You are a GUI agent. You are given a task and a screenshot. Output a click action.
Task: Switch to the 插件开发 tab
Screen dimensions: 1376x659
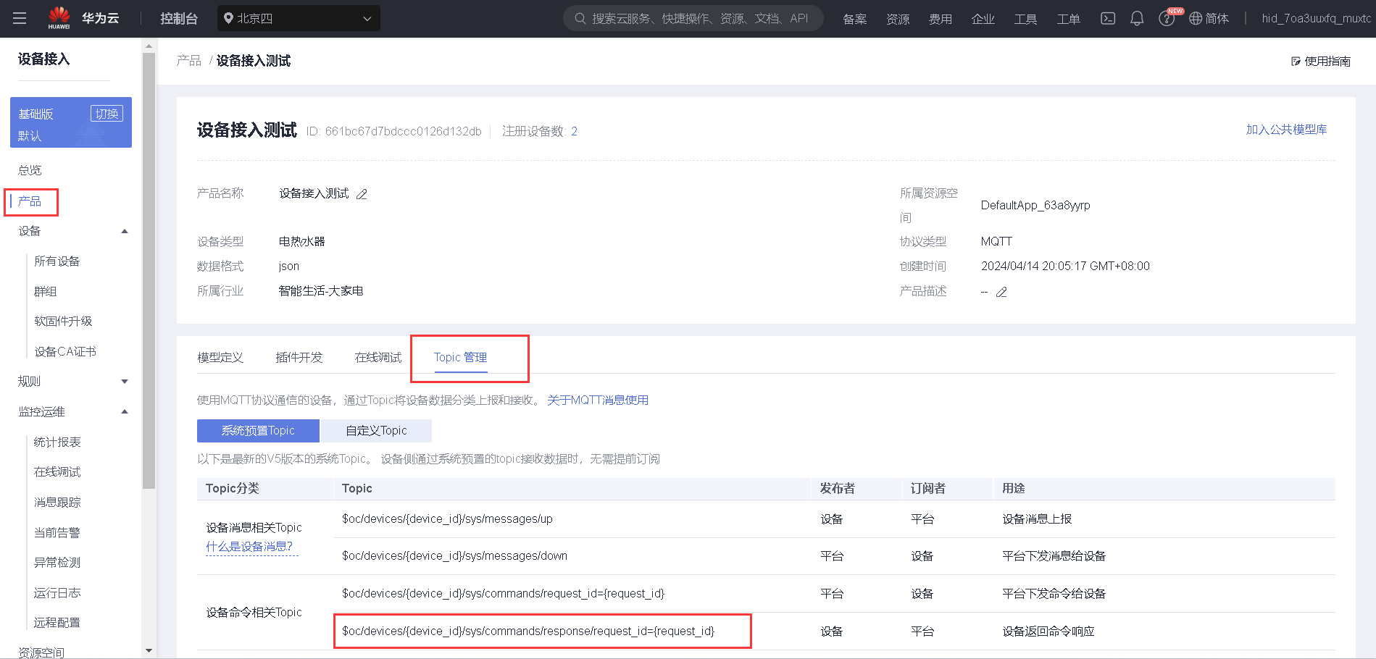(x=299, y=357)
